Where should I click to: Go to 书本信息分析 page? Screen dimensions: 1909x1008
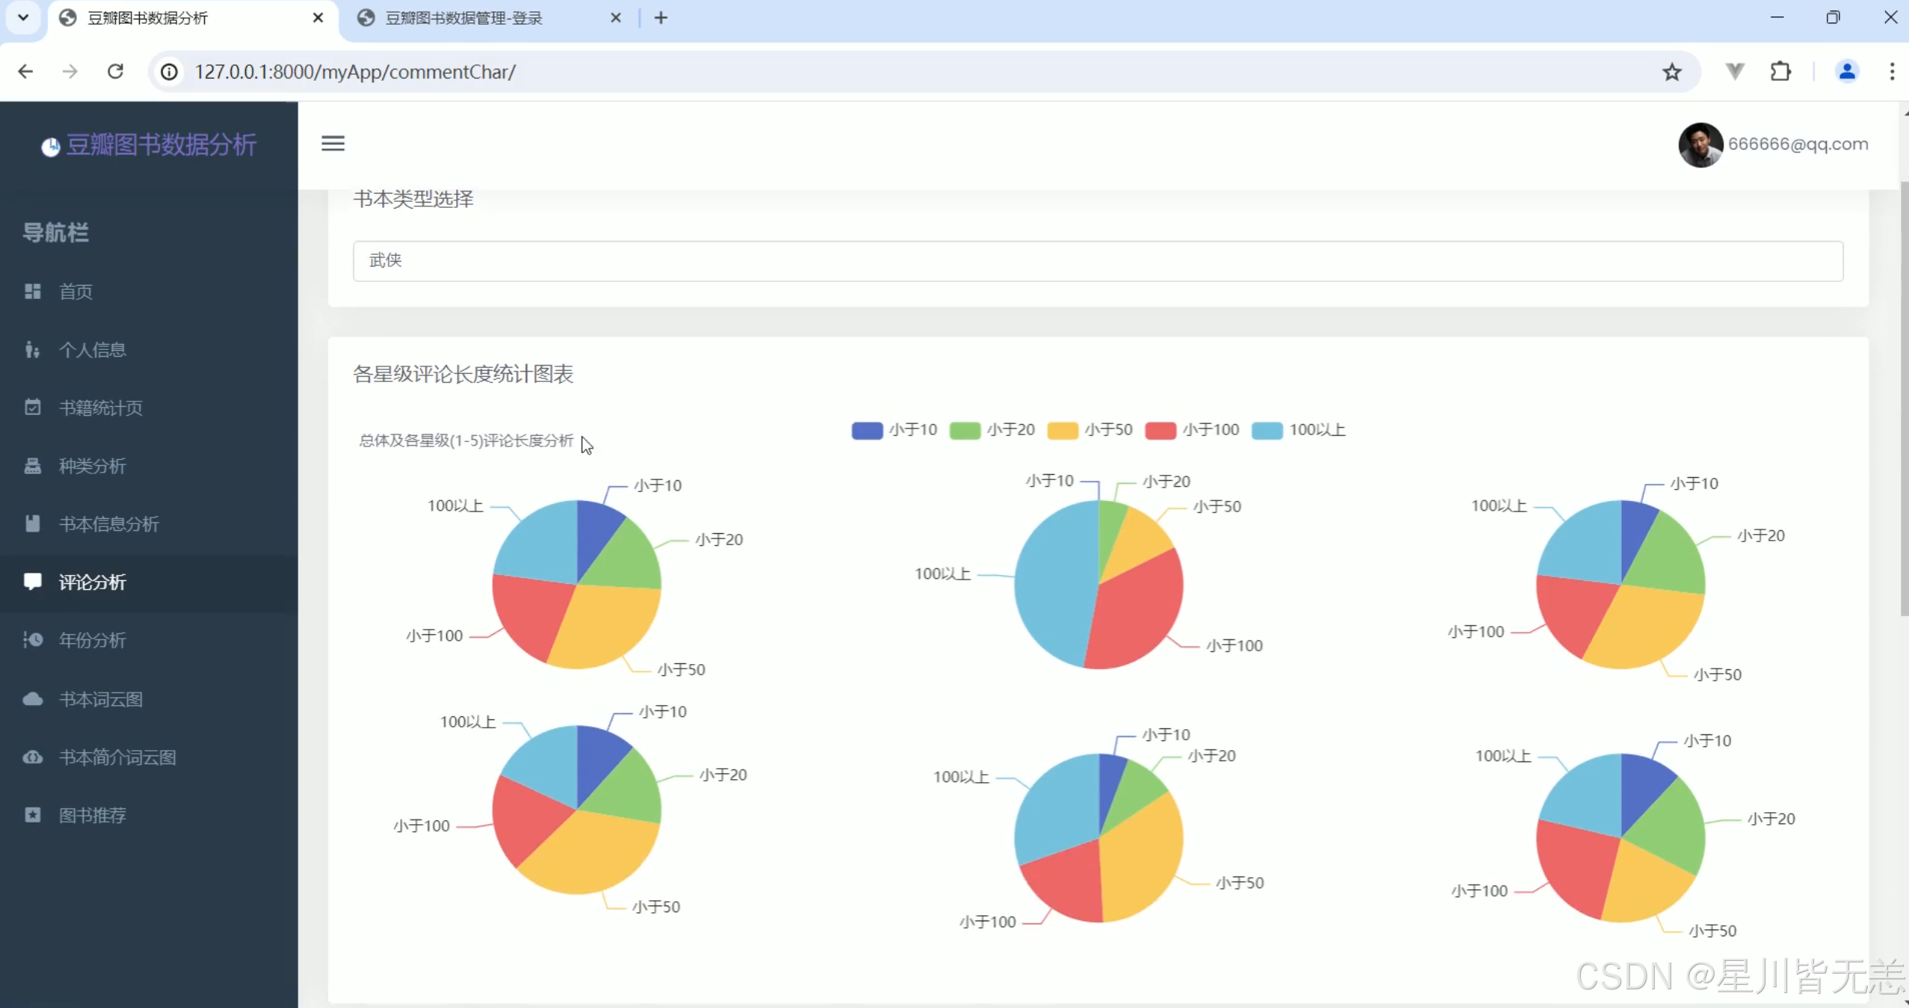(x=109, y=524)
